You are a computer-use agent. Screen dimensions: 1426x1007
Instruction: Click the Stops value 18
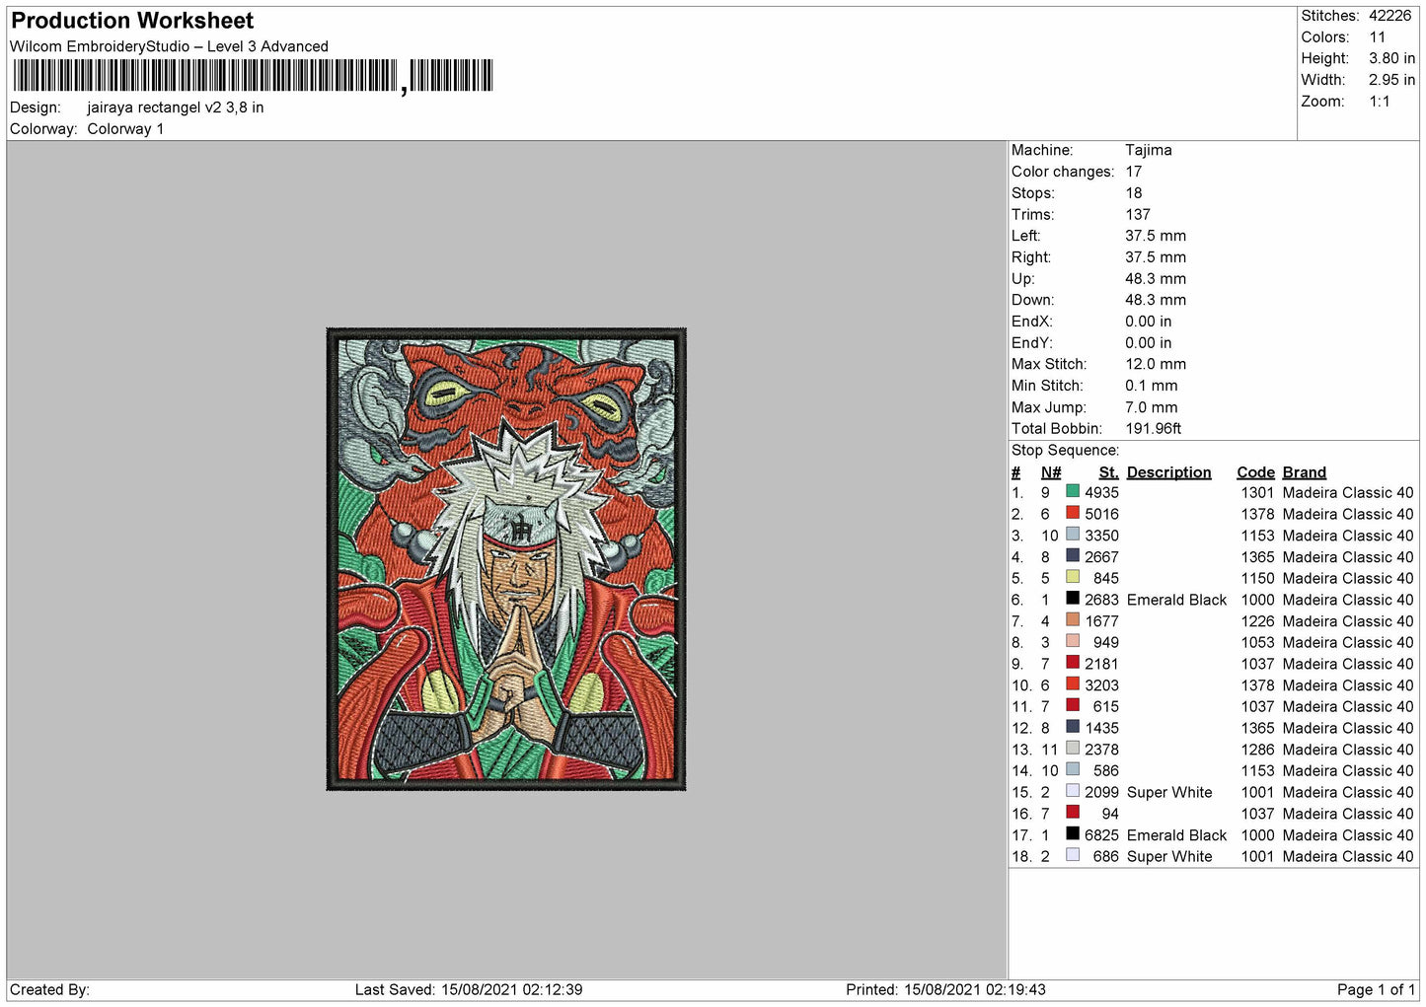1134,193
